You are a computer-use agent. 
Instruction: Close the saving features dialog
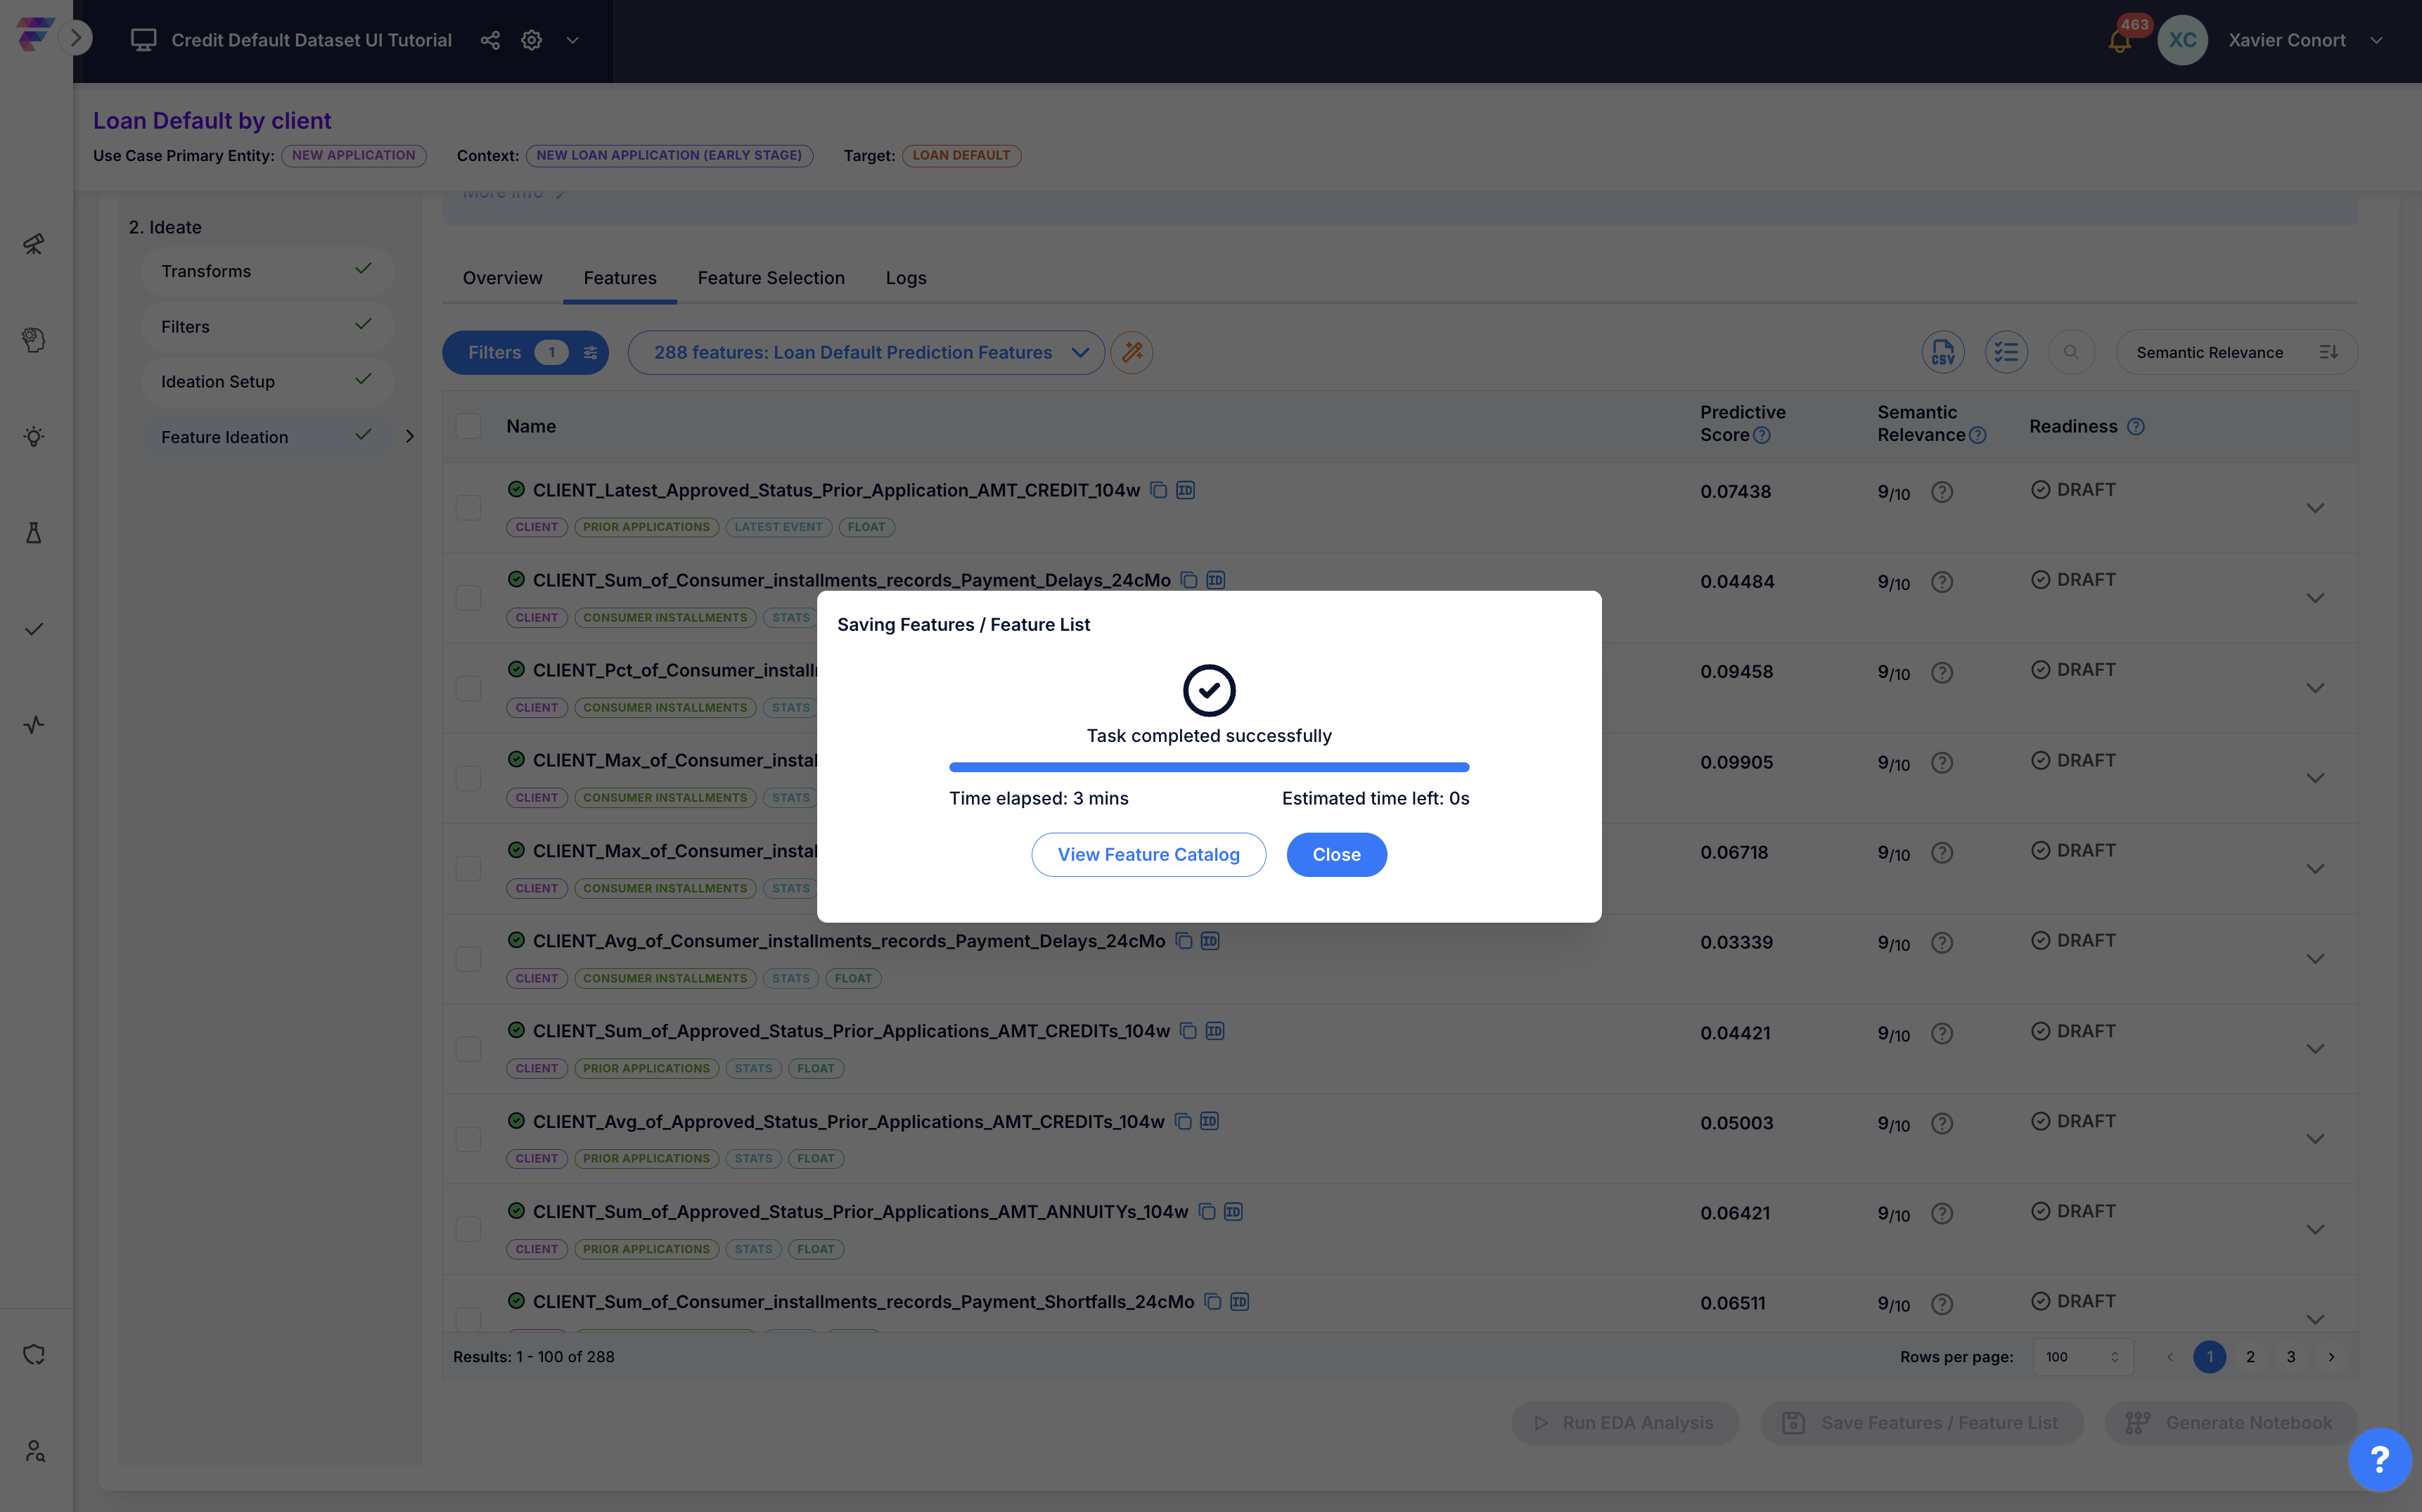(1336, 854)
